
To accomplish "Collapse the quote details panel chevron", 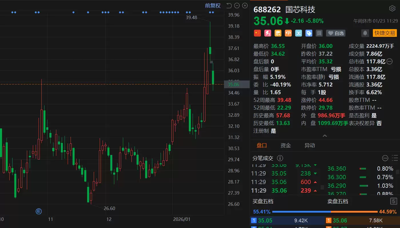I will 325,136.
